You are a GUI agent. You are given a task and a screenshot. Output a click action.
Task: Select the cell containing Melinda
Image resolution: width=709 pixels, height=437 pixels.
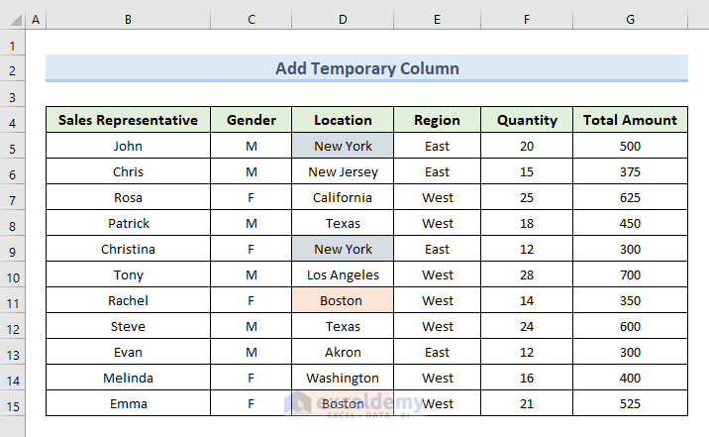tap(128, 378)
